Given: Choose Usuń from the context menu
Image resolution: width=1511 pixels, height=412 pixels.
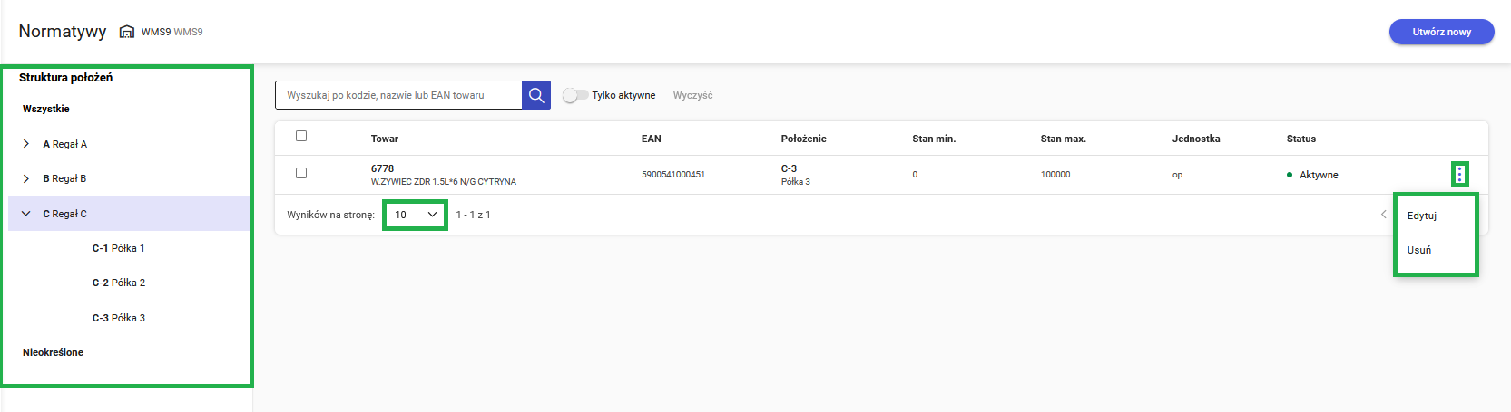Looking at the screenshot, I should [1419, 250].
